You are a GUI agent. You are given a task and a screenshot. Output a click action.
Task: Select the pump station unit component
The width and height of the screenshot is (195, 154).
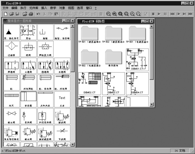coord(28,32)
